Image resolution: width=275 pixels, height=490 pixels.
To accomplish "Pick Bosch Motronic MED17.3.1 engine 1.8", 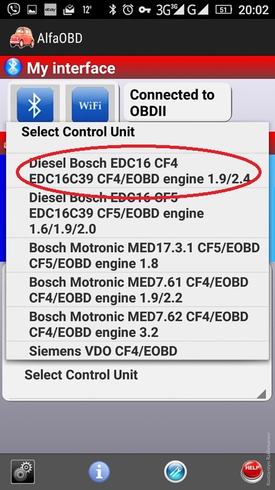I will (x=137, y=255).
